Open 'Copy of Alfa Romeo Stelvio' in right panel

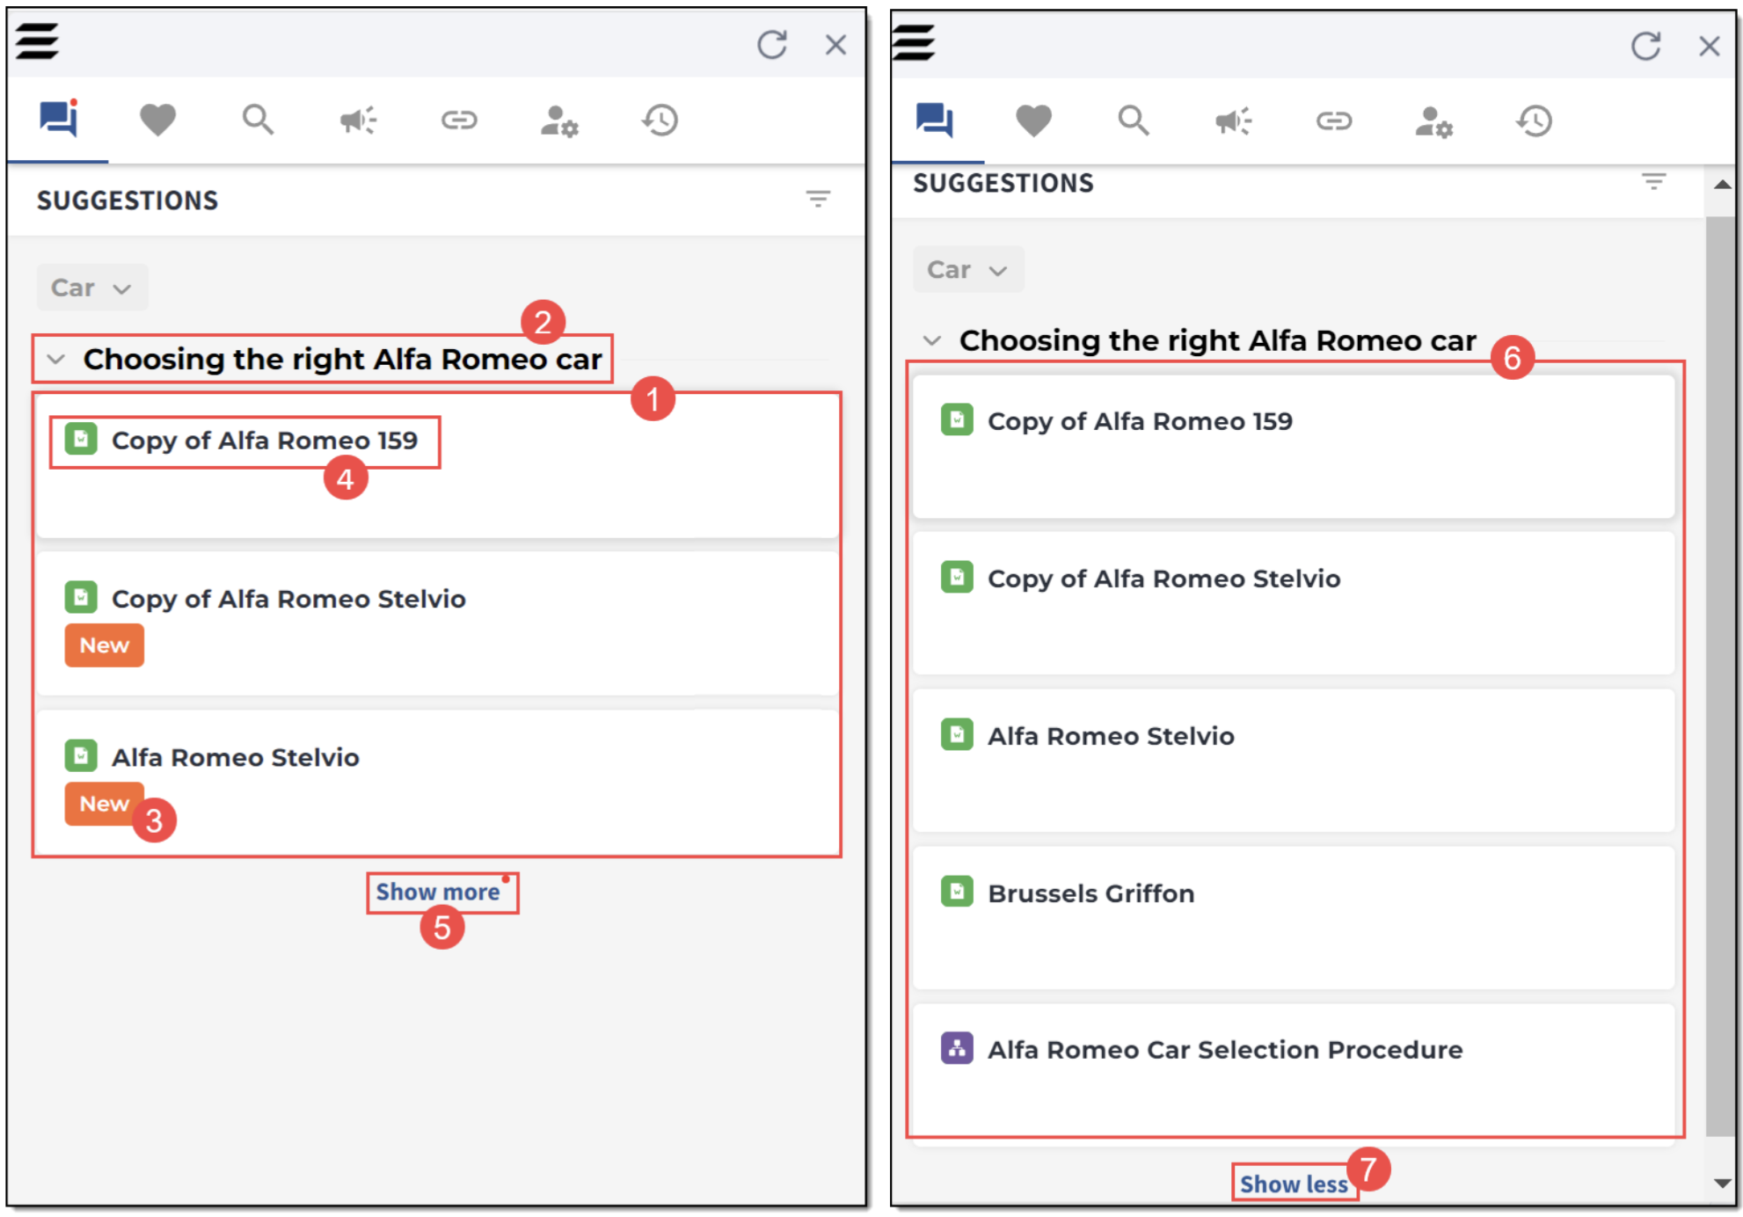pyautogui.click(x=1163, y=579)
